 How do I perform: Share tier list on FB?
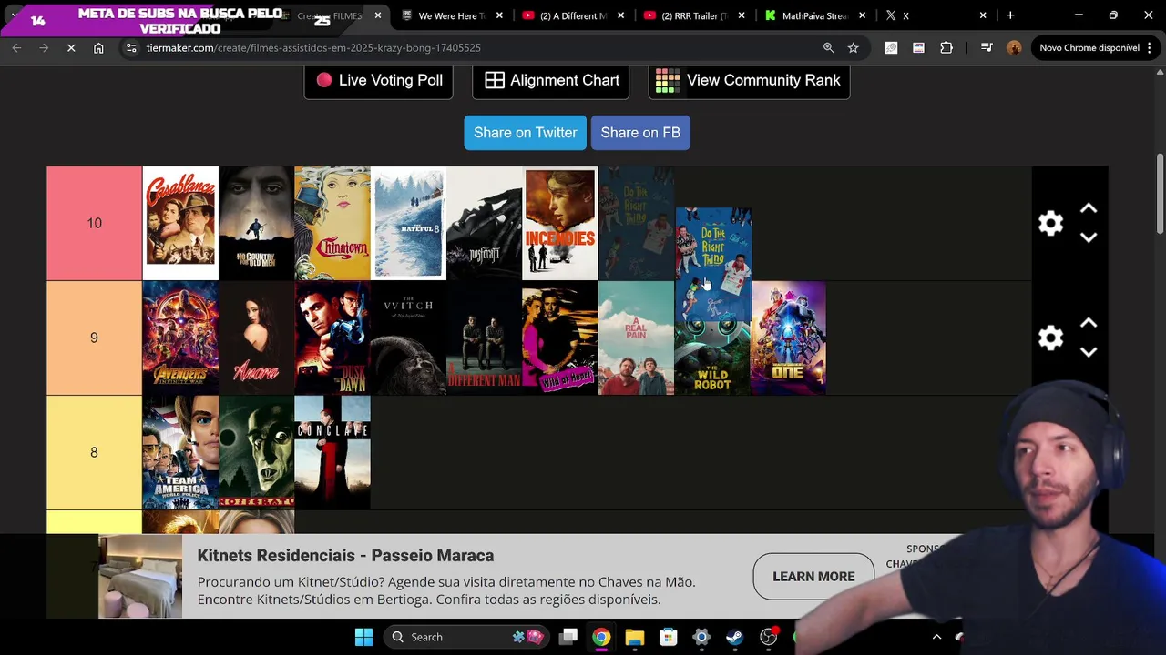pyautogui.click(x=640, y=133)
